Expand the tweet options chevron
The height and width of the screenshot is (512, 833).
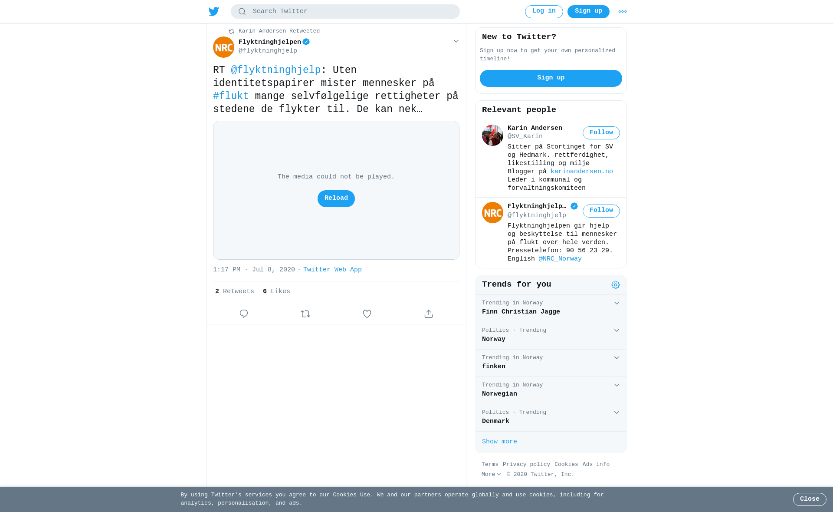pos(456,41)
